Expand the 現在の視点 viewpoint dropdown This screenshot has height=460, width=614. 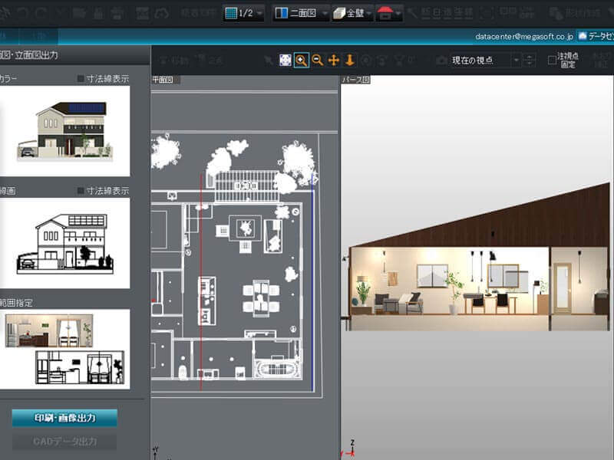(486, 60)
